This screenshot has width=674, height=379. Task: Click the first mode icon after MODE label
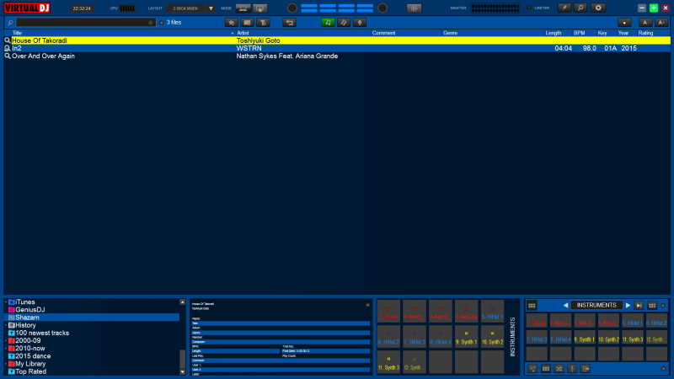click(243, 8)
